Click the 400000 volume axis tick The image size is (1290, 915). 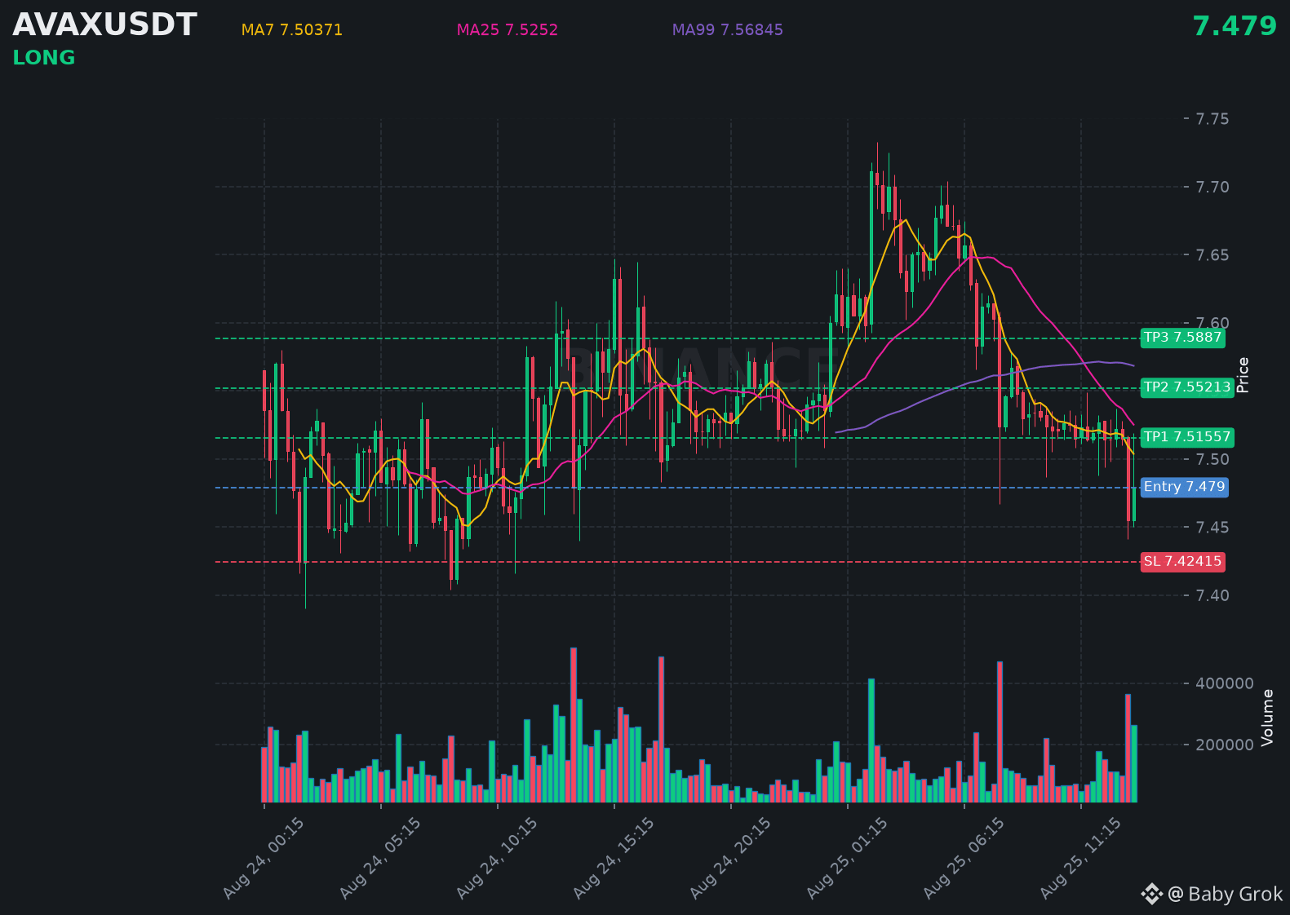pos(1225,683)
